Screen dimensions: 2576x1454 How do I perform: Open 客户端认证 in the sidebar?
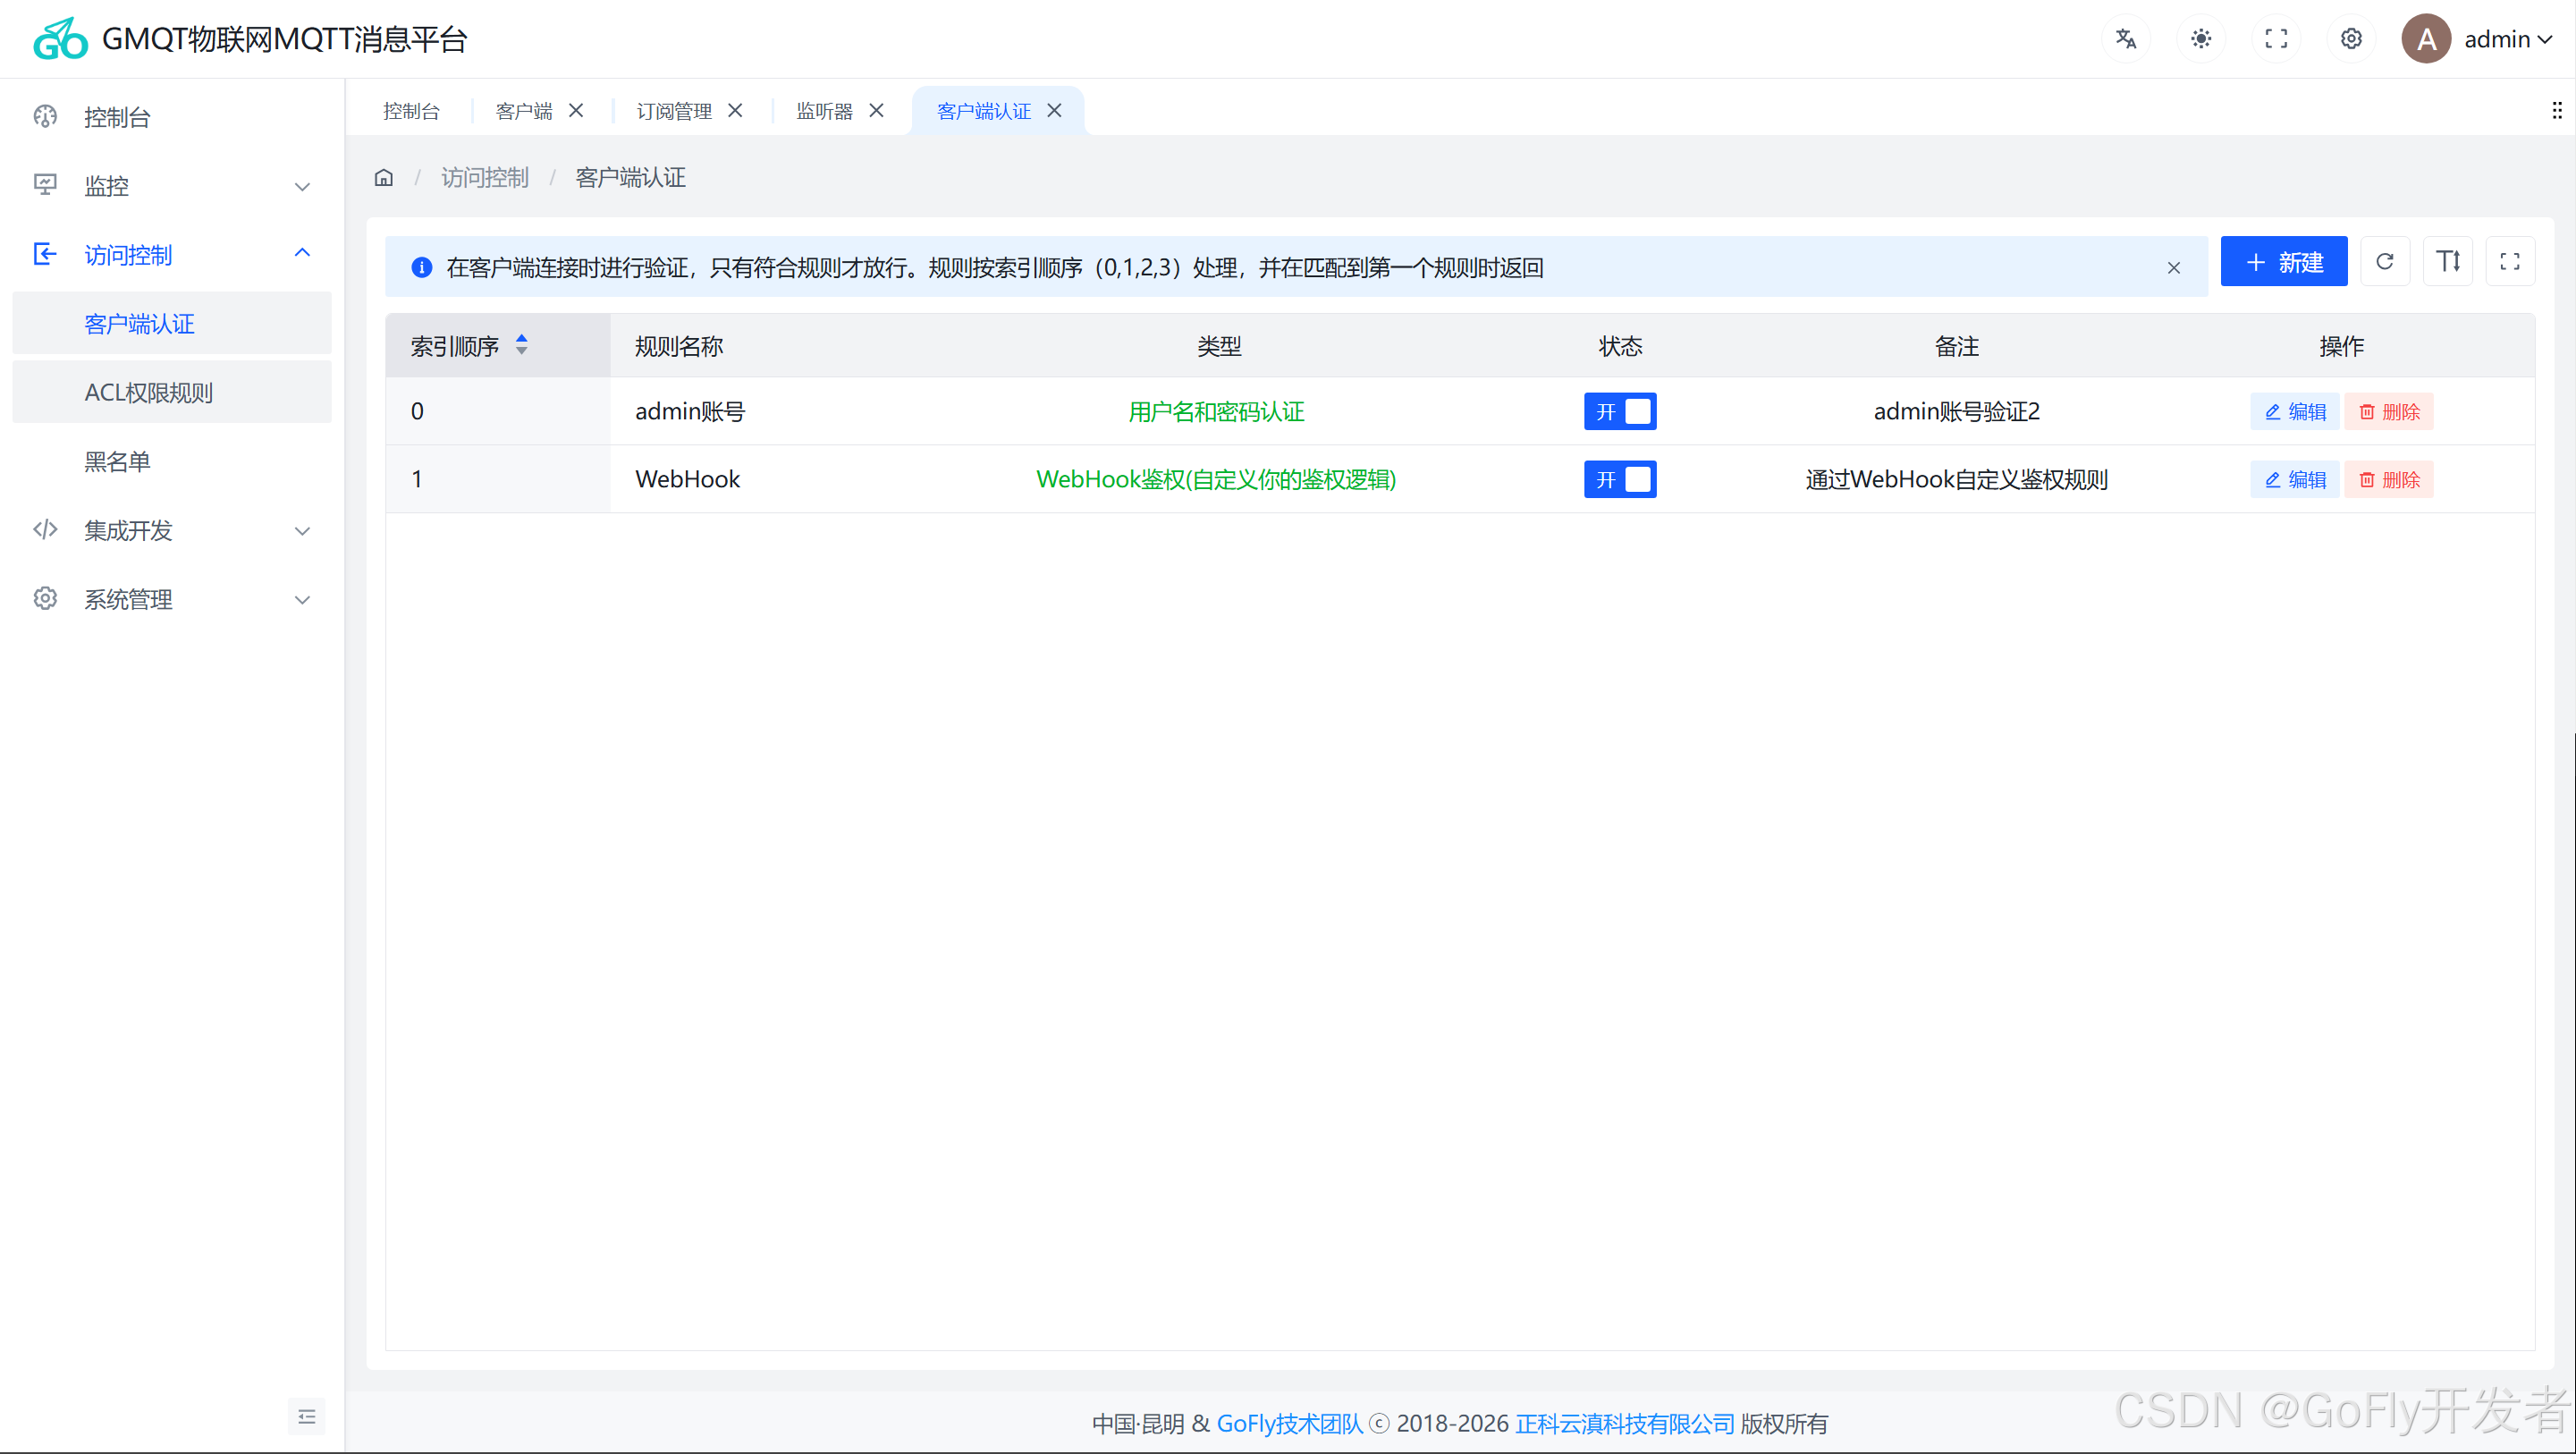(x=172, y=323)
